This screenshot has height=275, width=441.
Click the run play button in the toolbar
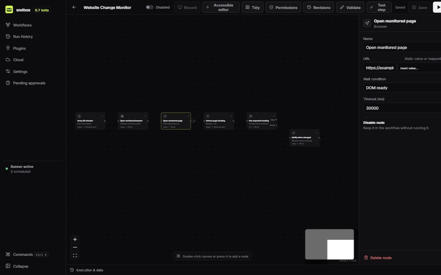[437, 7]
